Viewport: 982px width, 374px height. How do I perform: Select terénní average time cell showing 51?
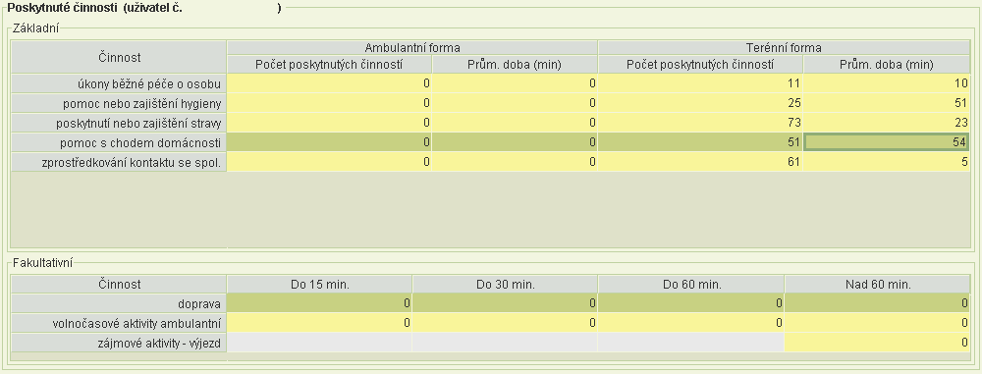click(887, 103)
